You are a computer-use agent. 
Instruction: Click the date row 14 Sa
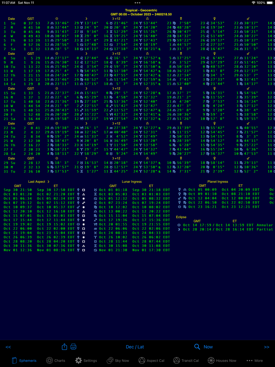pos(10,84)
